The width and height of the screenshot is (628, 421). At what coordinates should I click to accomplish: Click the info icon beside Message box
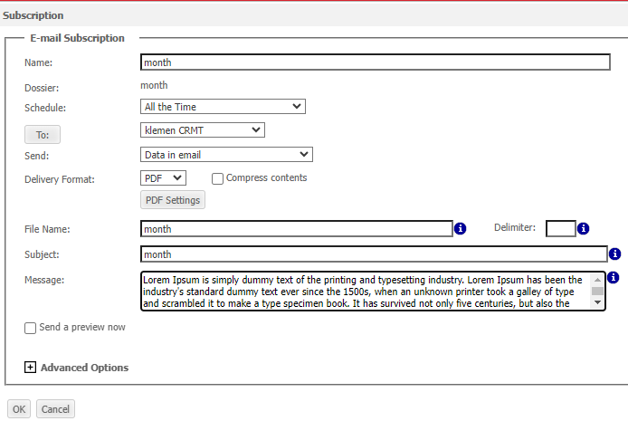(x=614, y=278)
